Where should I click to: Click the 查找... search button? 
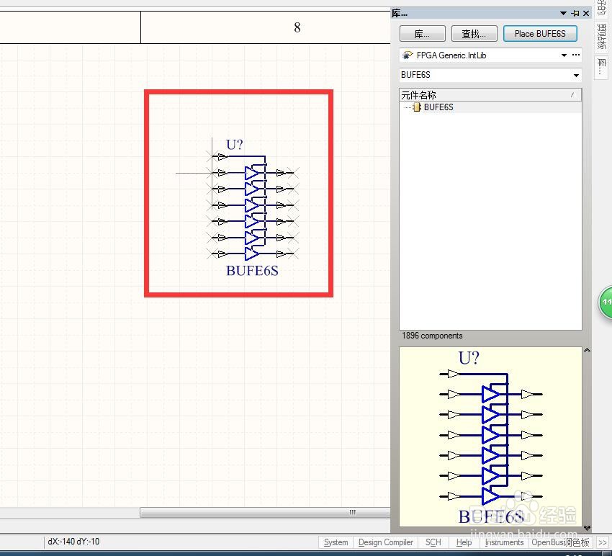coord(474,34)
